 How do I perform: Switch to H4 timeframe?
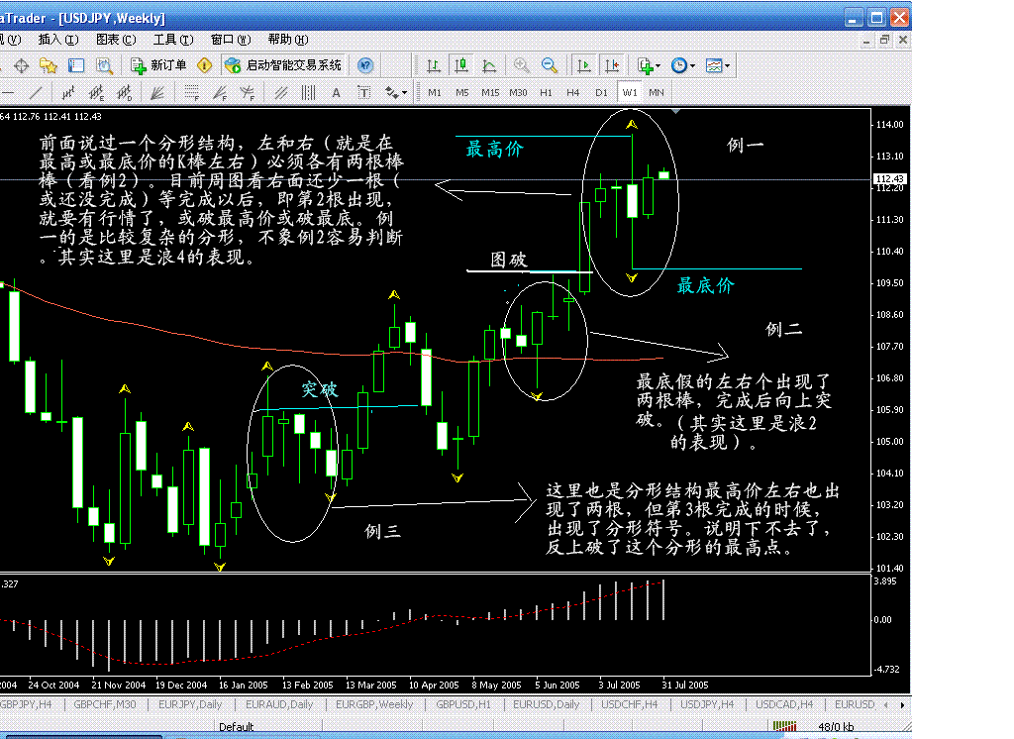[x=573, y=92]
